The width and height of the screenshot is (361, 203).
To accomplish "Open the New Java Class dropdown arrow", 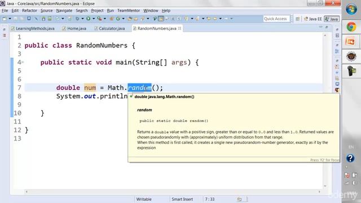I will point(123,19).
